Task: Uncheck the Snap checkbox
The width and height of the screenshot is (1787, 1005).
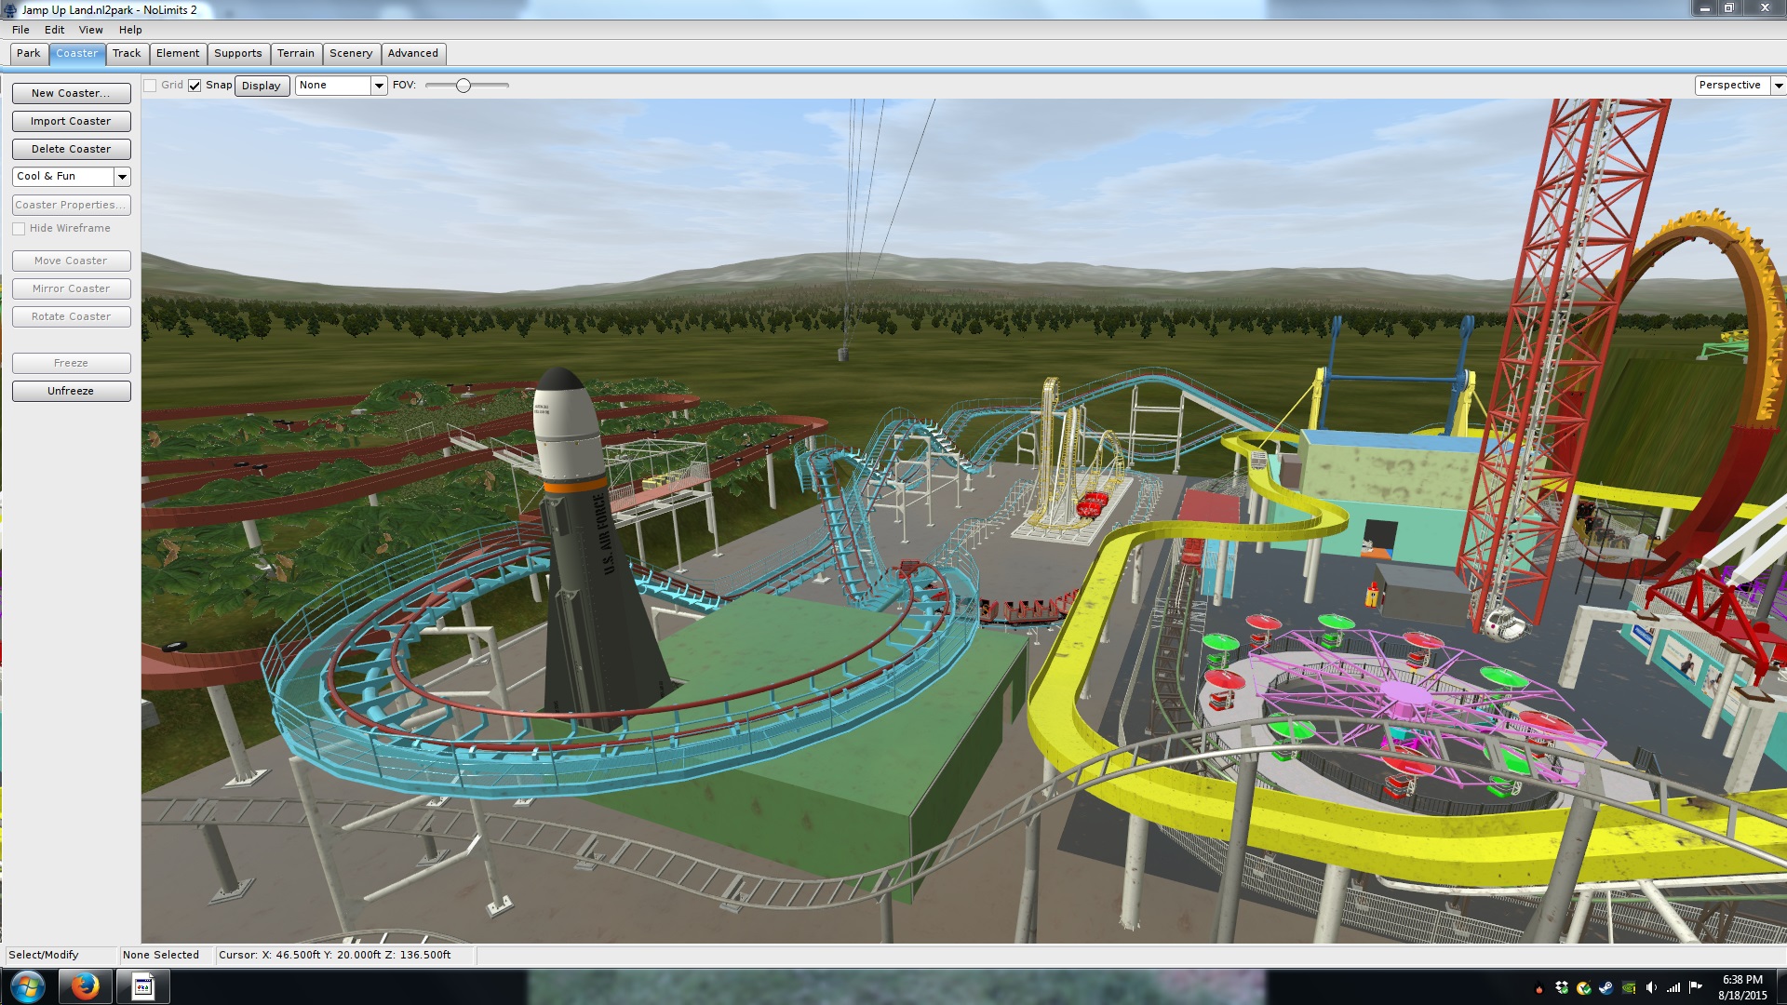Action: point(195,86)
